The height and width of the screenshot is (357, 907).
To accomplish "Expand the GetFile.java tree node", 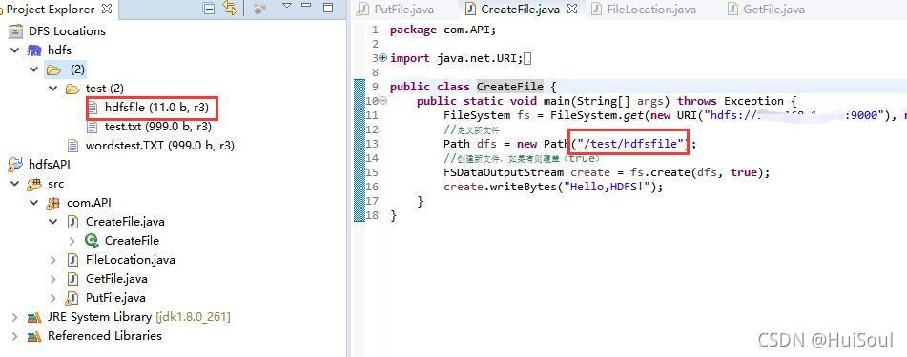I will click(x=53, y=278).
